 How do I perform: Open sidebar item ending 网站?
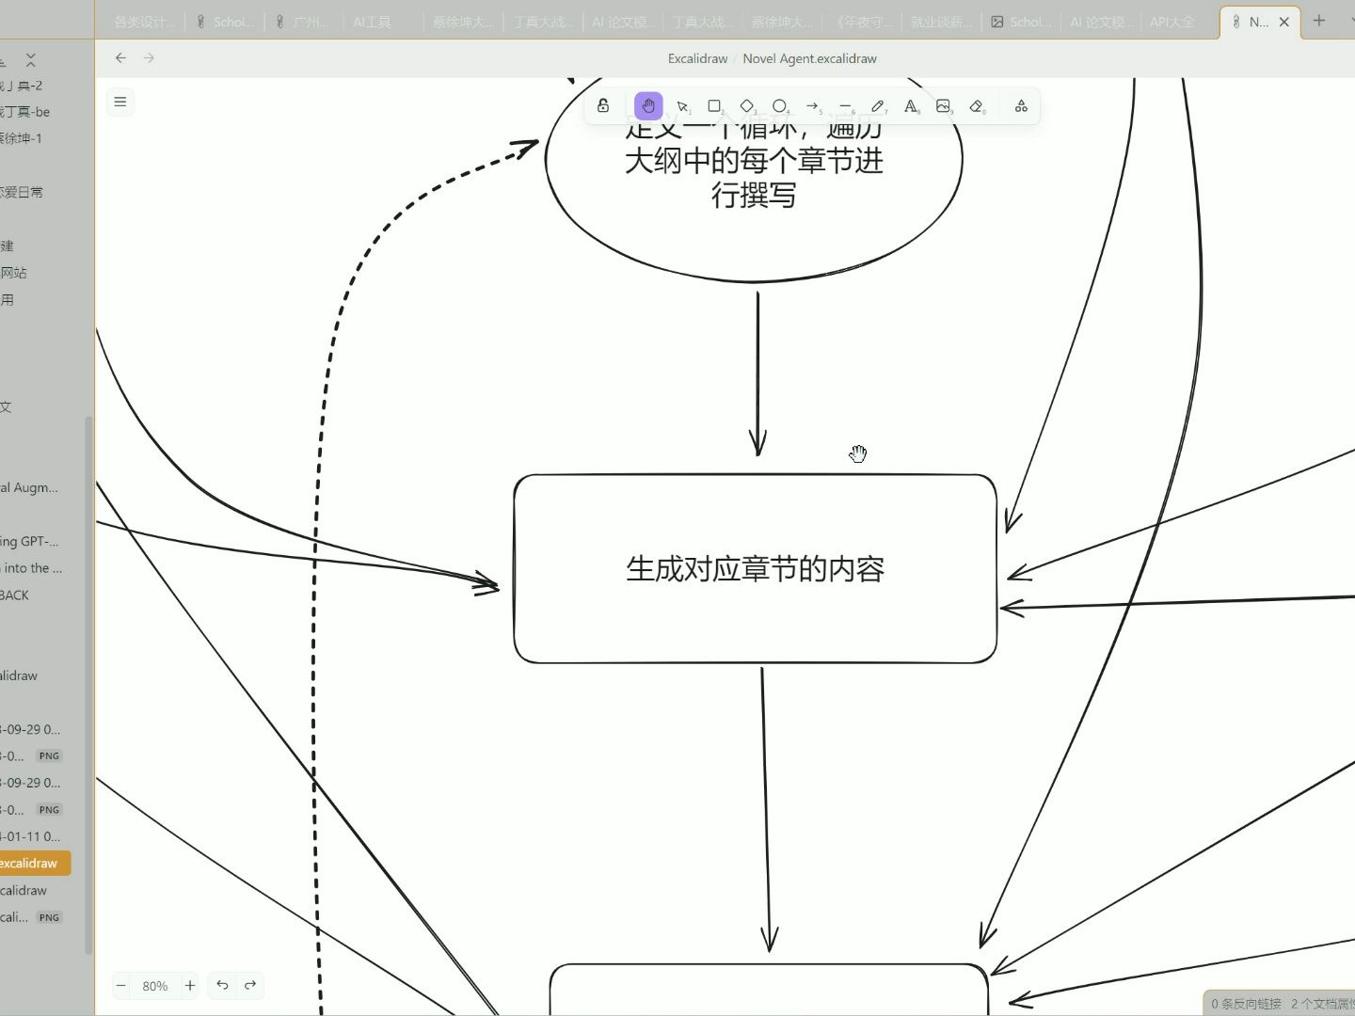[x=14, y=273]
